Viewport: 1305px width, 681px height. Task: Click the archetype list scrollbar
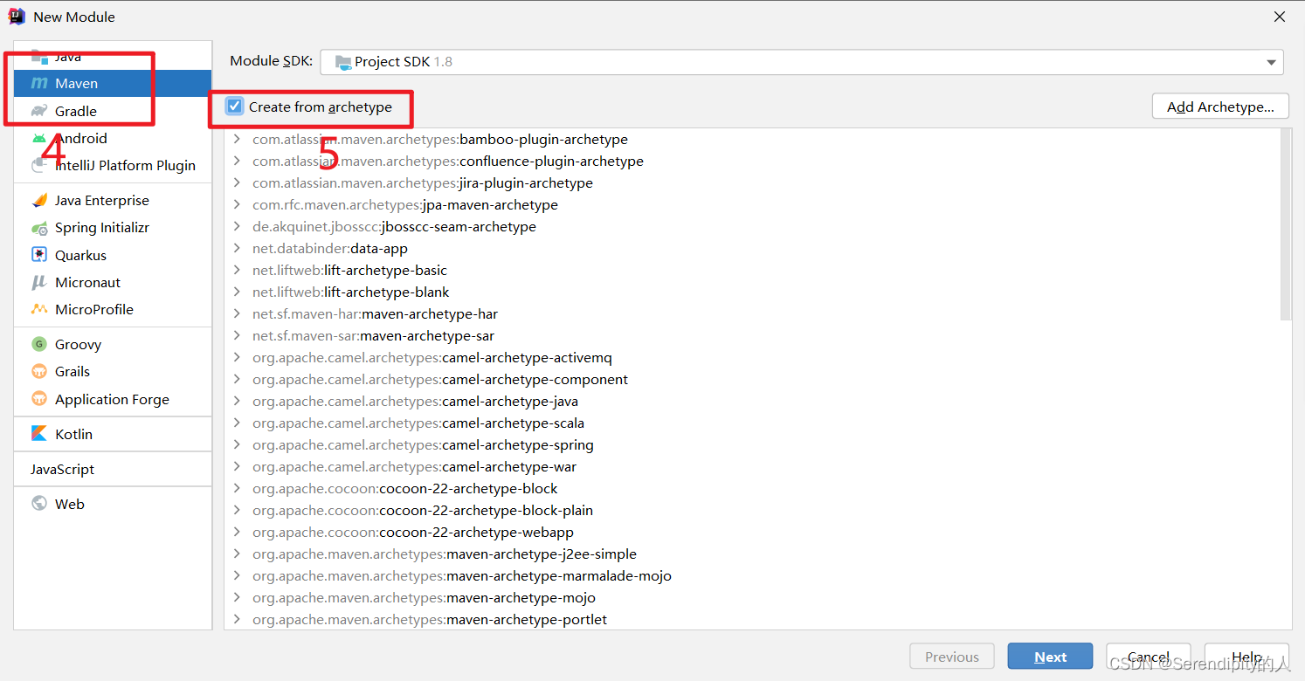pyautogui.click(x=1285, y=224)
